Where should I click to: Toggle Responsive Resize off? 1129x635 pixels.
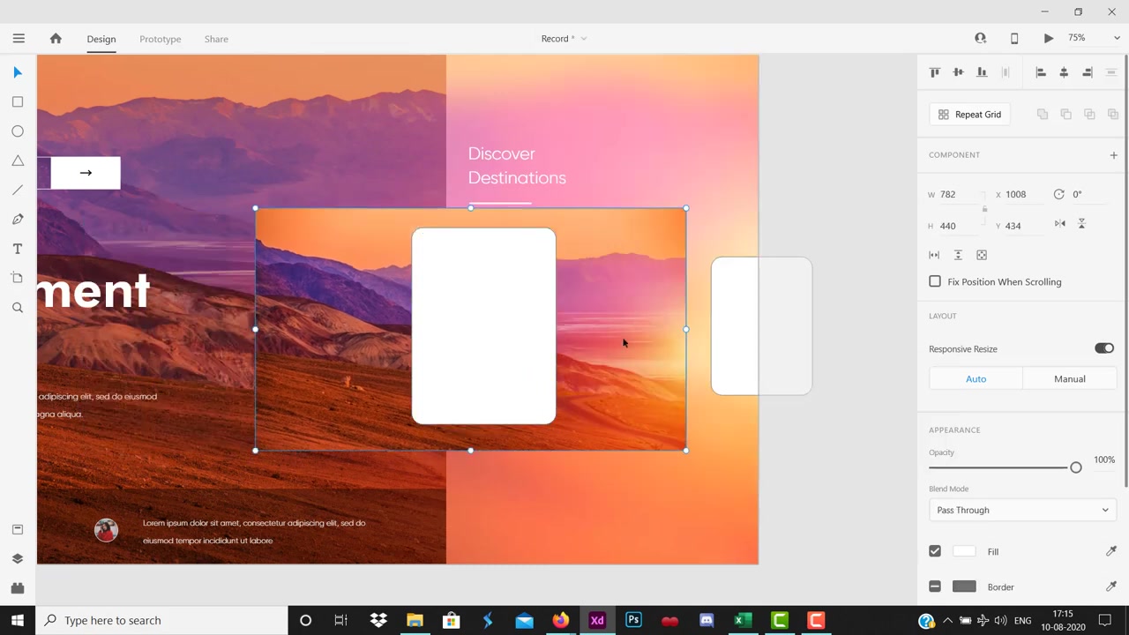click(x=1104, y=348)
